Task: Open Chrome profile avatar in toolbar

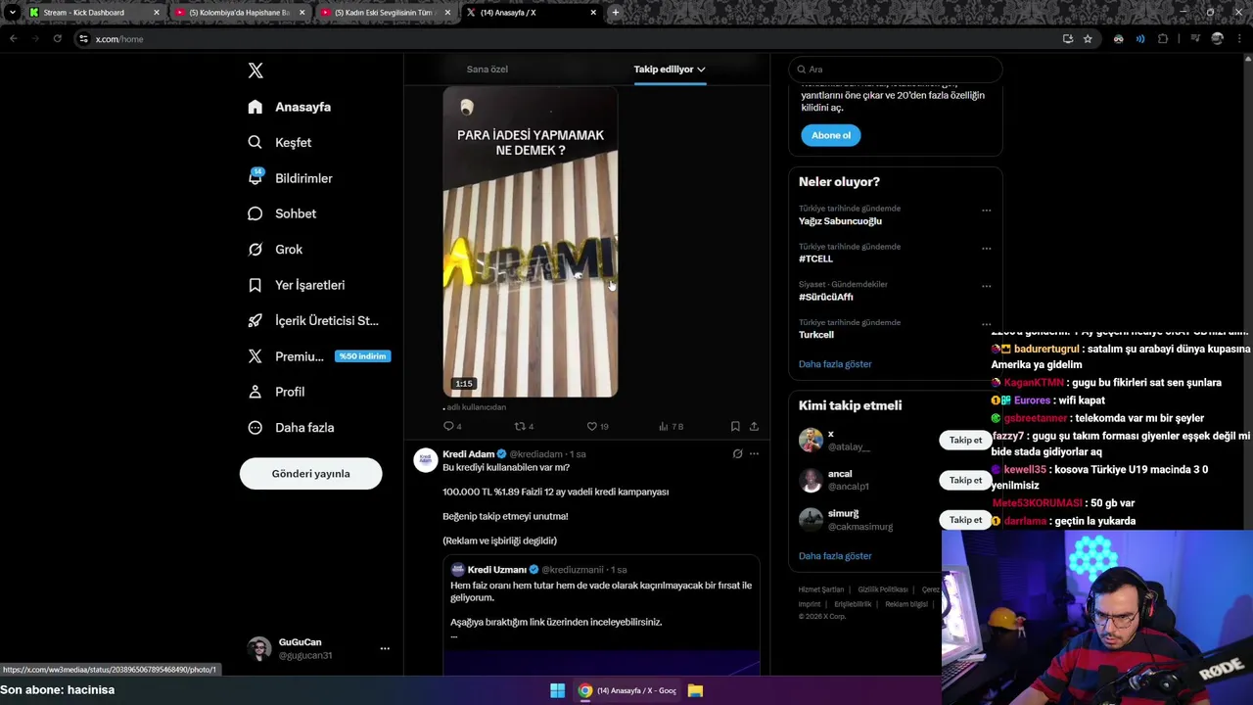Action: (1217, 39)
